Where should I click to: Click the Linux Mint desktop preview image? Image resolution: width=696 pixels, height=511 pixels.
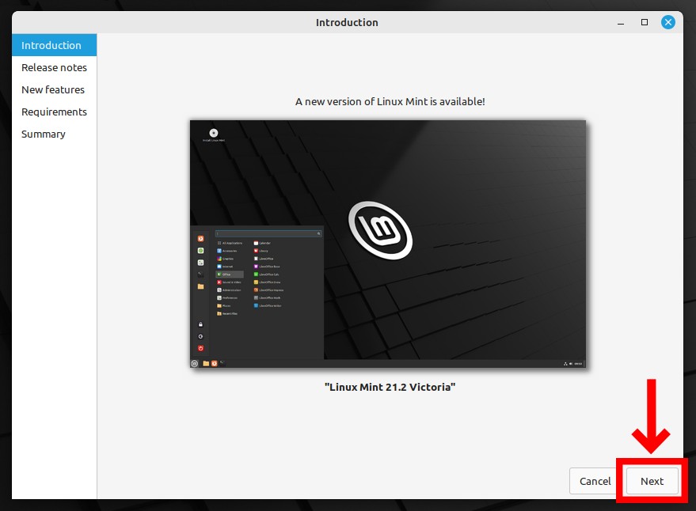click(387, 244)
